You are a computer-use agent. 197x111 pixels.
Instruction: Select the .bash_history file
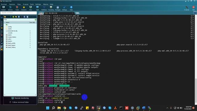[11, 47]
